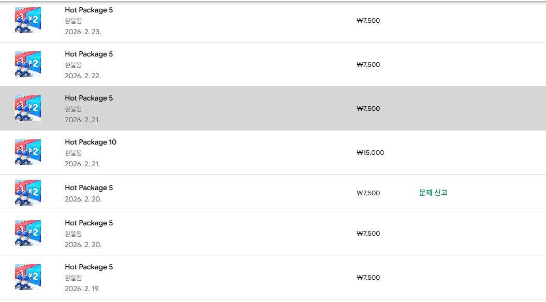The height and width of the screenshot is (302, 546).
Task: Click the game icon beside Hot Package 10
Action: [x=28, y=152]
